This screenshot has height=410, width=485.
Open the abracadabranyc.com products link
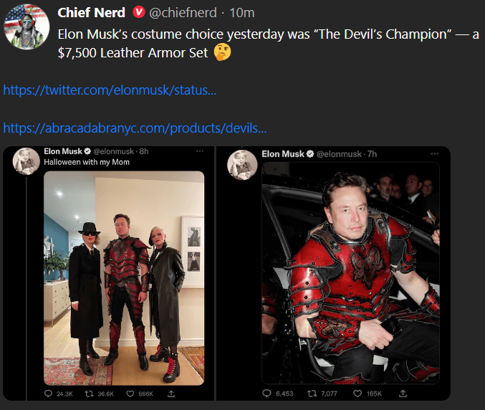[x=135, y=128]
